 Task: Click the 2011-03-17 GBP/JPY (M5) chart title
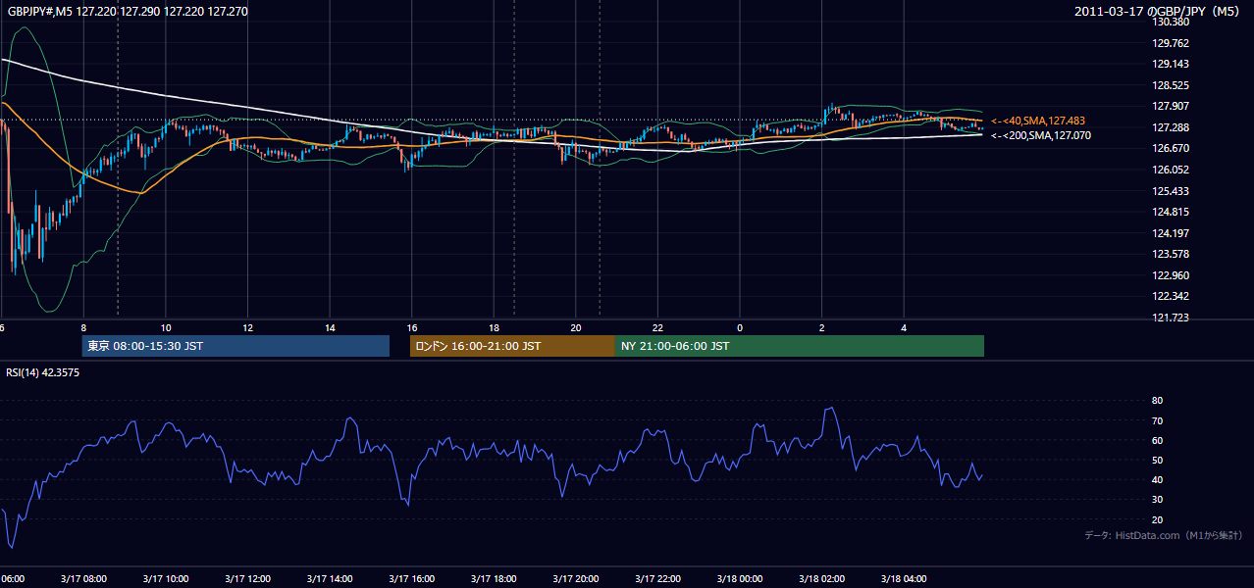[x=1159, y=12]
